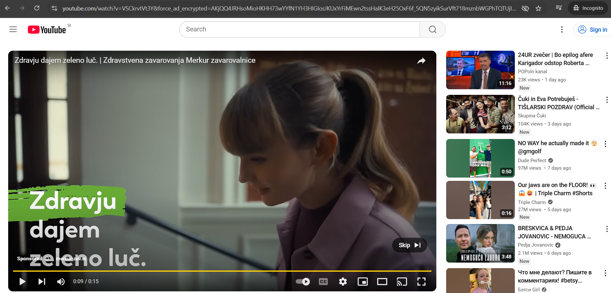Skip the sponsored ad

[410, 245]
